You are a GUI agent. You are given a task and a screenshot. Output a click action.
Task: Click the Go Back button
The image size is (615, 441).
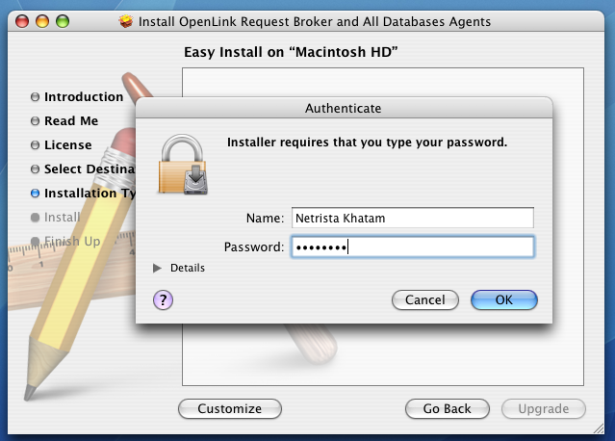point(448,408)
